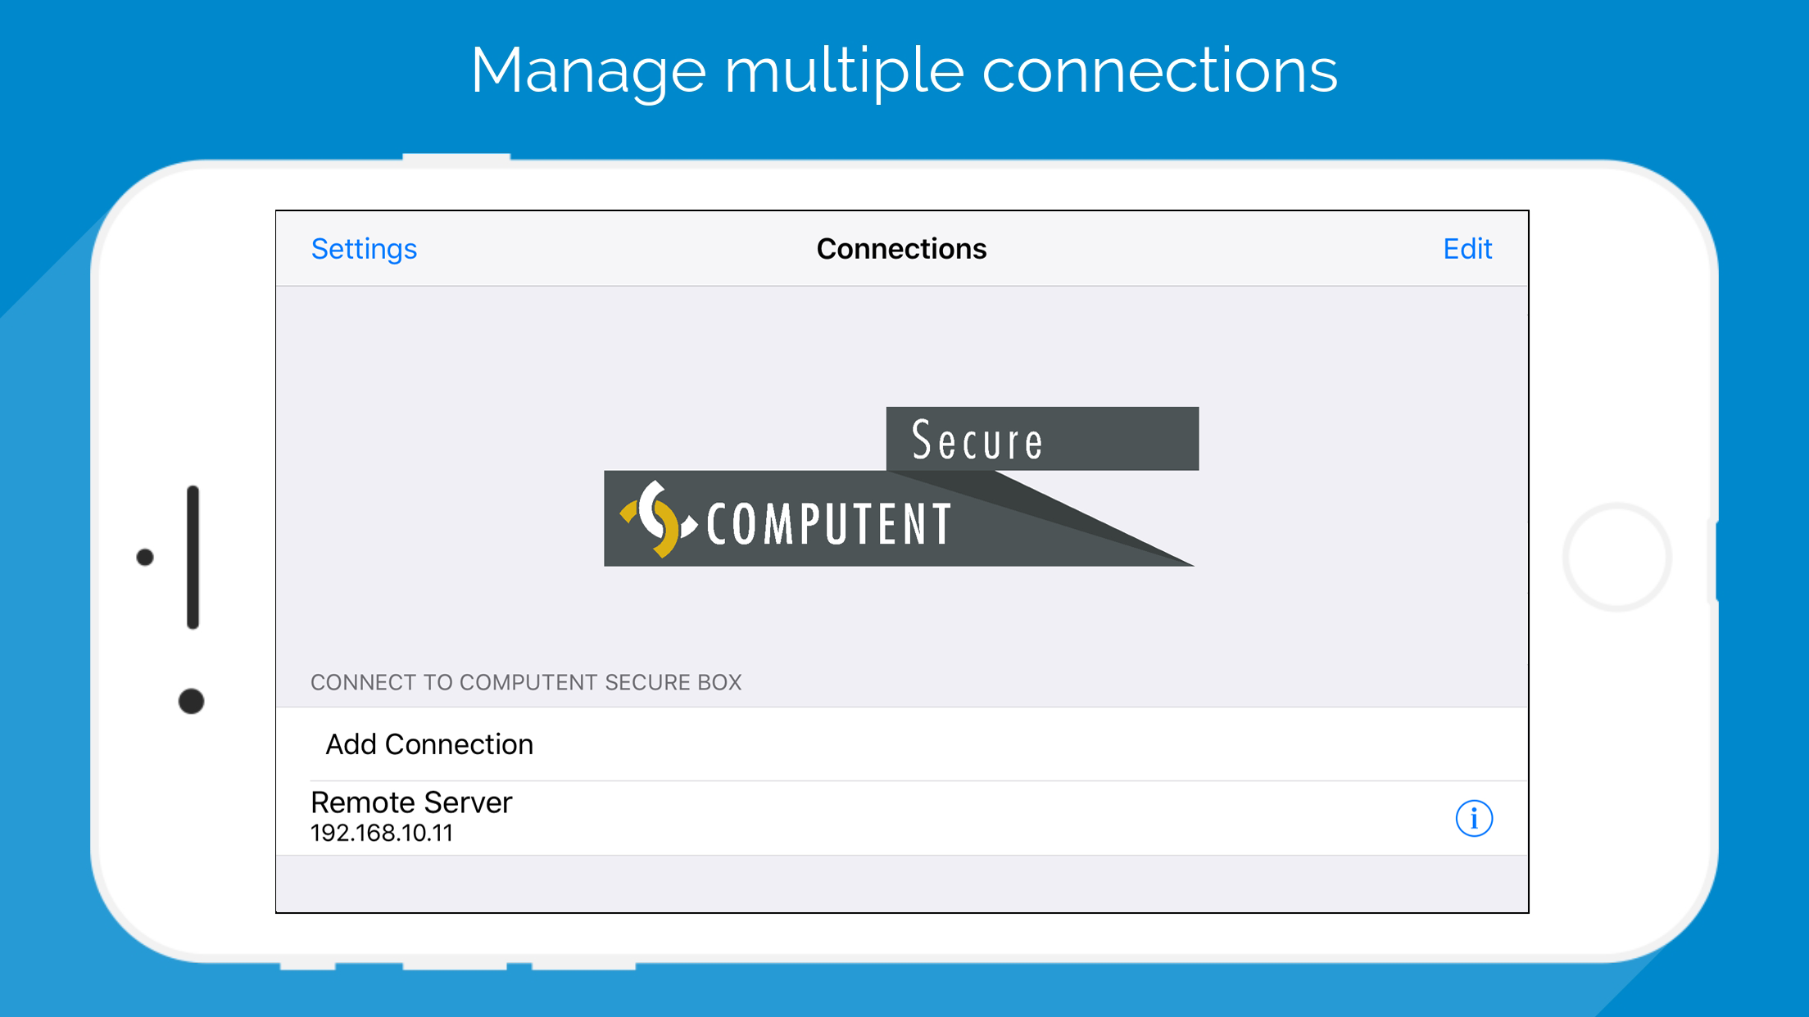
Task: Click the dark Secure logo banner
Action: [x=1041, y=439]
